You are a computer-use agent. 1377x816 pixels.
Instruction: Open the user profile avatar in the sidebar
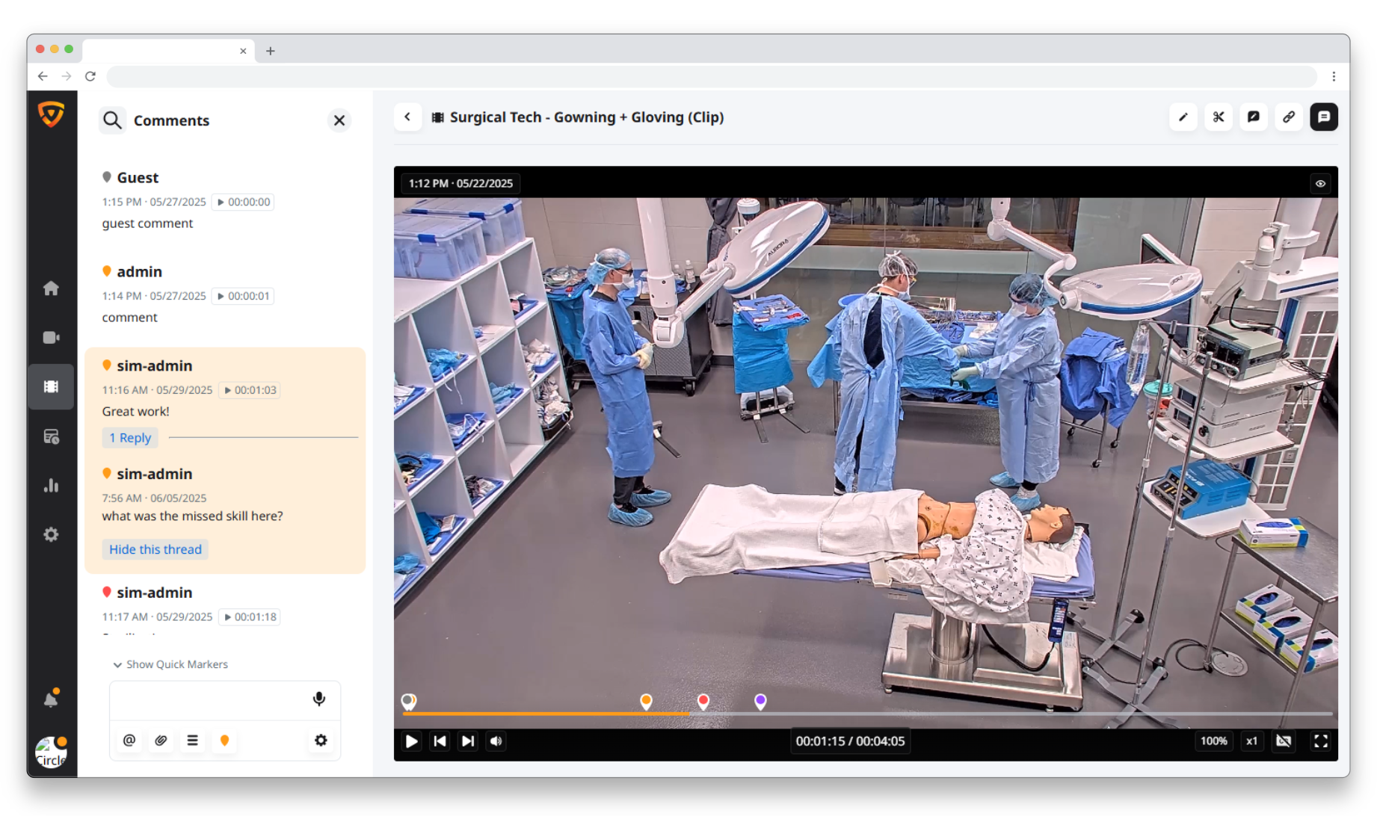point(51,753)
